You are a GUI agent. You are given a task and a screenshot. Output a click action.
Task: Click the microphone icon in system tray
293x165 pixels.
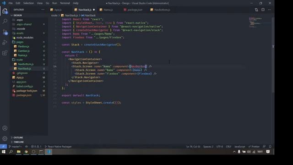tap(239, 152)
